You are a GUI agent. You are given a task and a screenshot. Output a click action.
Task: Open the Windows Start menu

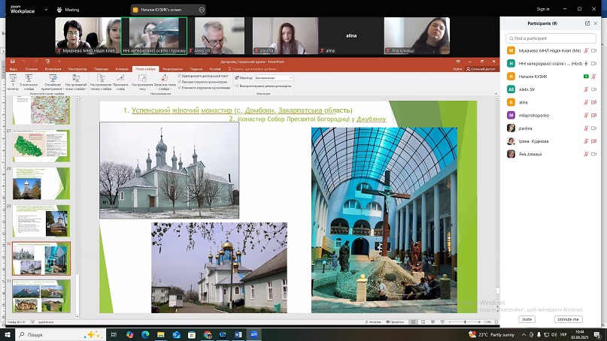pos(8,334)
